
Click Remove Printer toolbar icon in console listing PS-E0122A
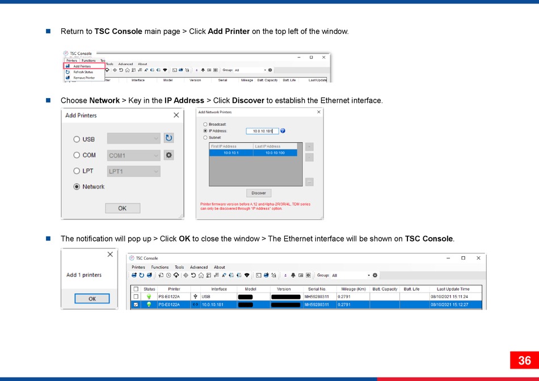[149, 275]
